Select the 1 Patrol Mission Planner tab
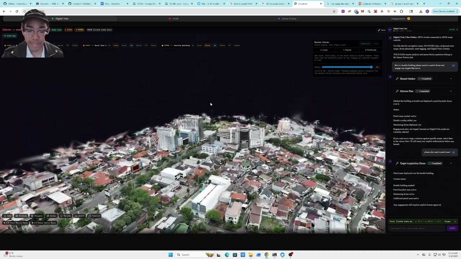461x259 pixels. 347,50
